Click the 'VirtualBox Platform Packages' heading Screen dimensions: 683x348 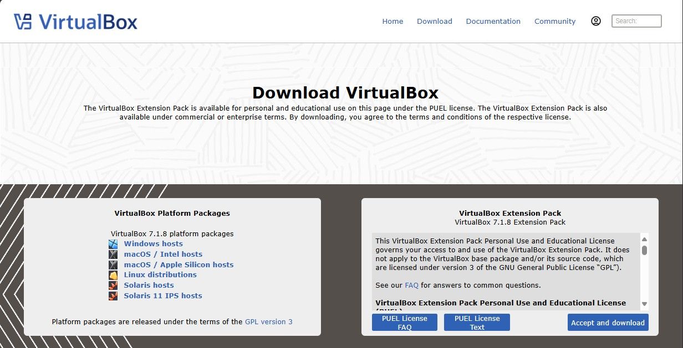point(172,214)
